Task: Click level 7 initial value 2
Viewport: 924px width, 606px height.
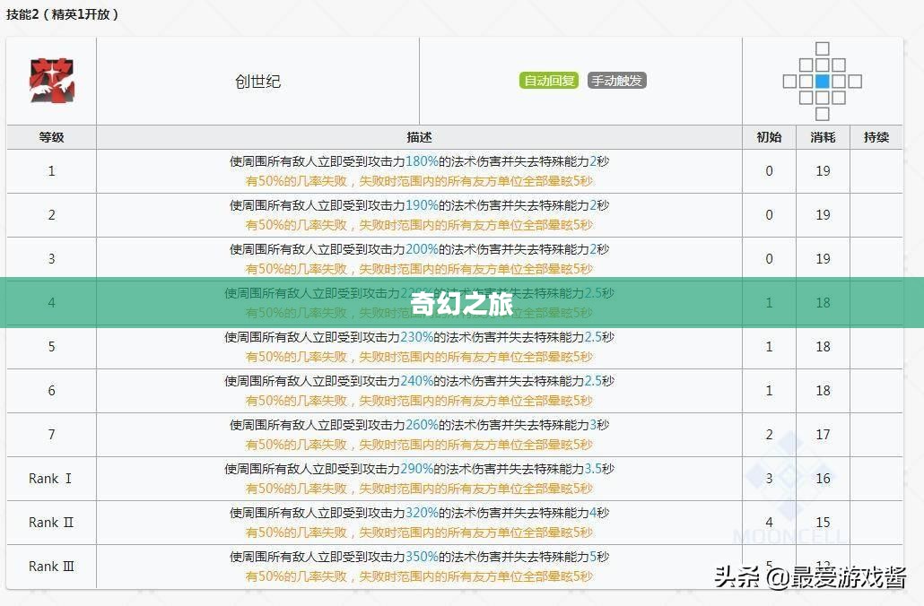Action: 769,435
